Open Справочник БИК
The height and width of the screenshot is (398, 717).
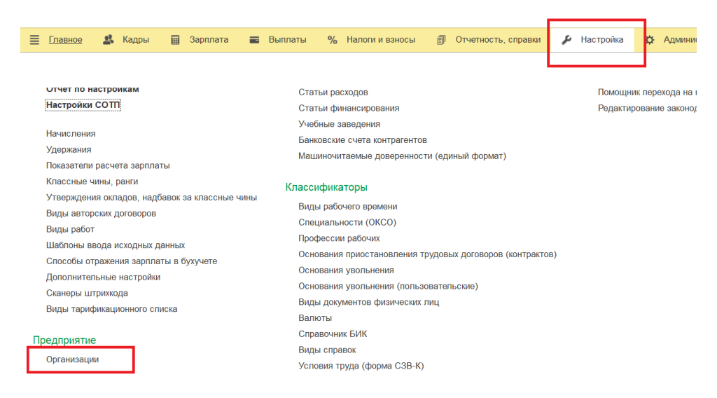click(333, 334)
